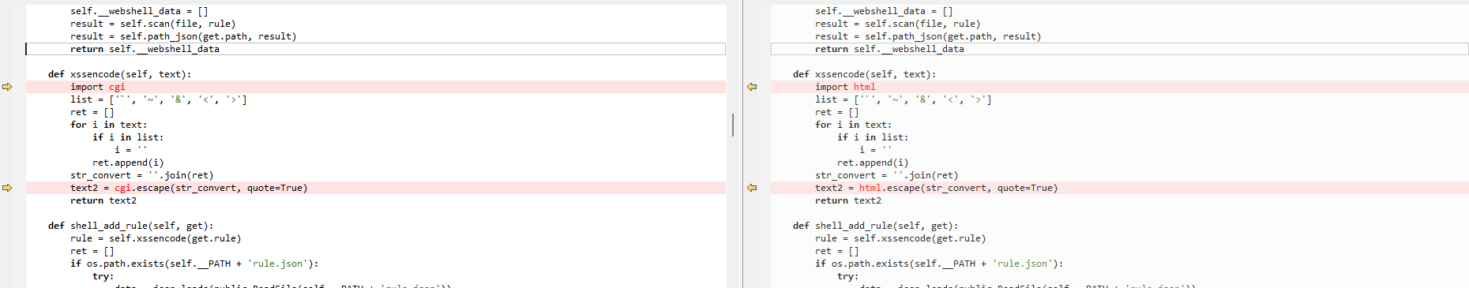This screenshot has height=288, width=1469.
Task: Click 'def xssencode(self, text):' in left pane
Action: pyautogui.click(x=120, y=74)
